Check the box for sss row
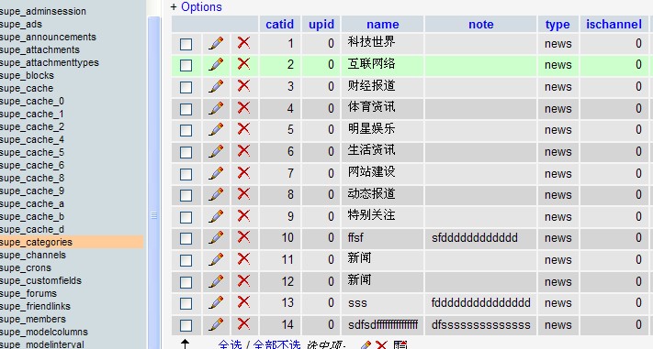This screenshot has height=349, width=653. (186, 303)
